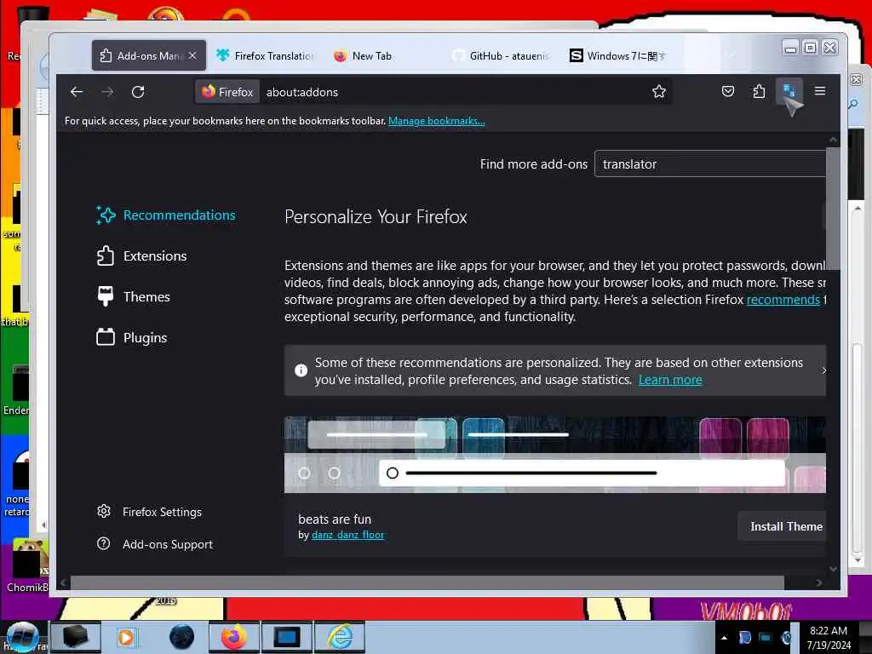Install the beats are fun theme

(x=783, y=526)
